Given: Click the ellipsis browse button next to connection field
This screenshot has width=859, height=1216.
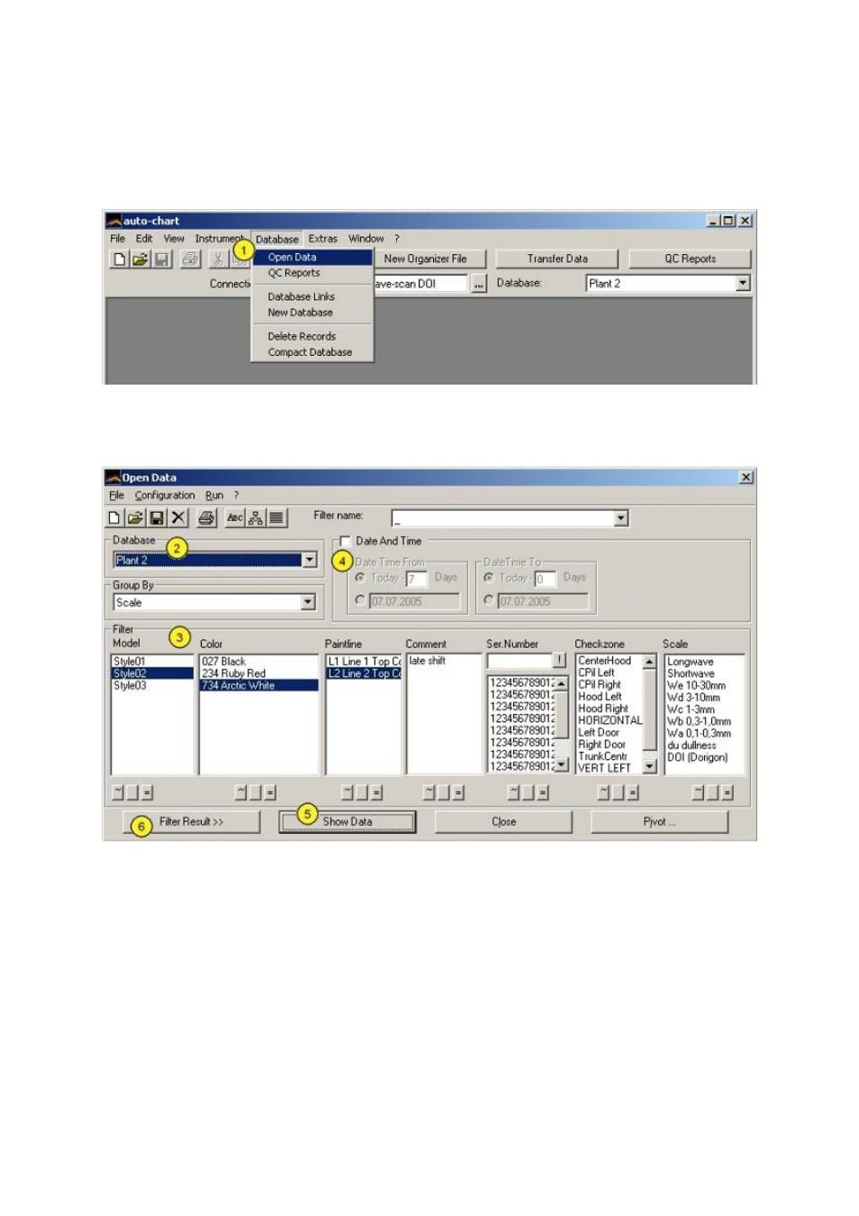Looking at the screenshot, I should [479, 284].
